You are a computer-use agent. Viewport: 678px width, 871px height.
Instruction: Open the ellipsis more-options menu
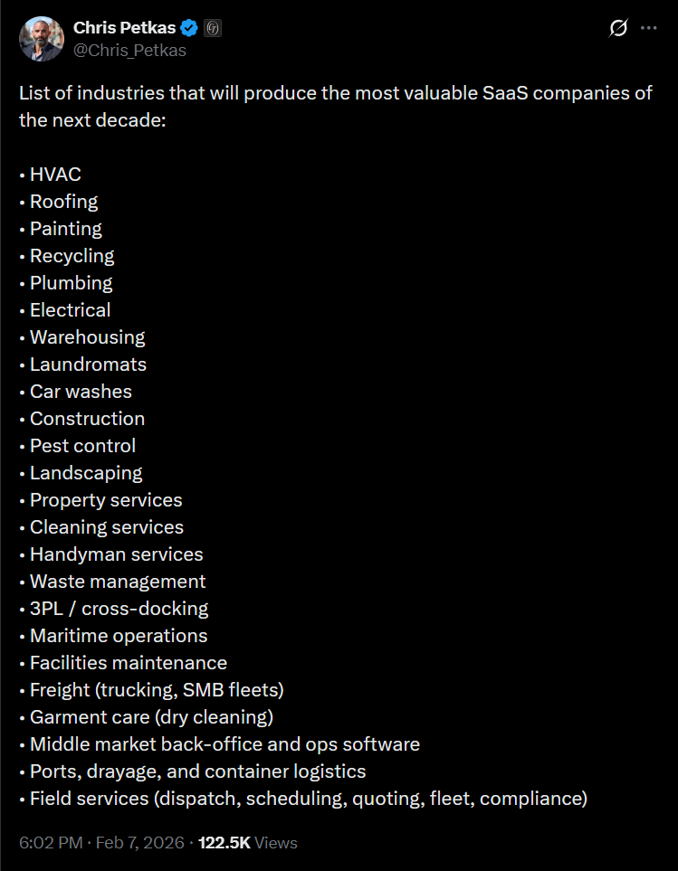click(x=649, y=28)
